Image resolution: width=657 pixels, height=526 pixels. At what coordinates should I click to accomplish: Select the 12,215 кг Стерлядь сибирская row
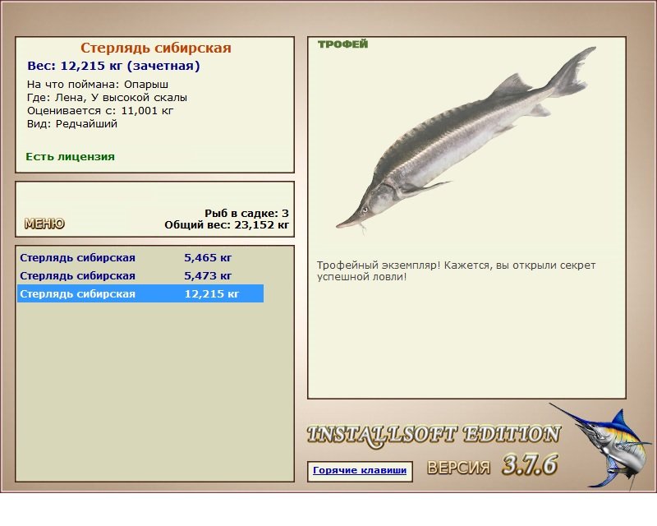tap(140, 293)
